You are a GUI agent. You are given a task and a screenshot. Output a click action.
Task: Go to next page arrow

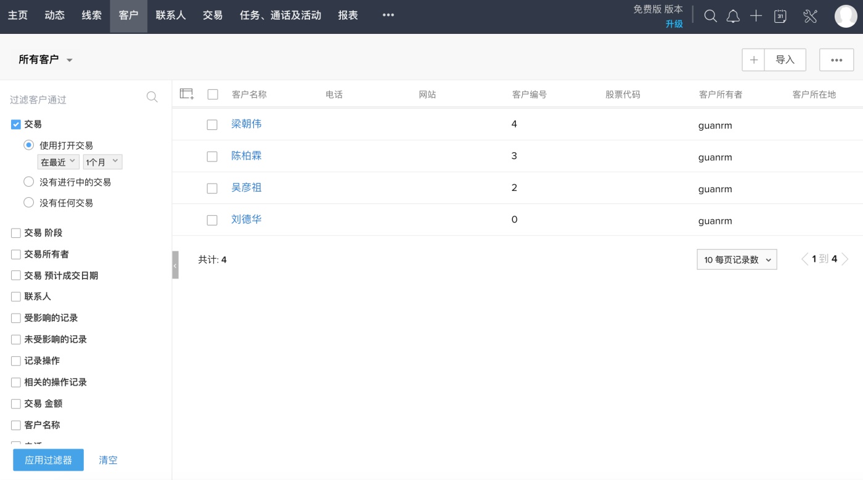click(845, 259)
